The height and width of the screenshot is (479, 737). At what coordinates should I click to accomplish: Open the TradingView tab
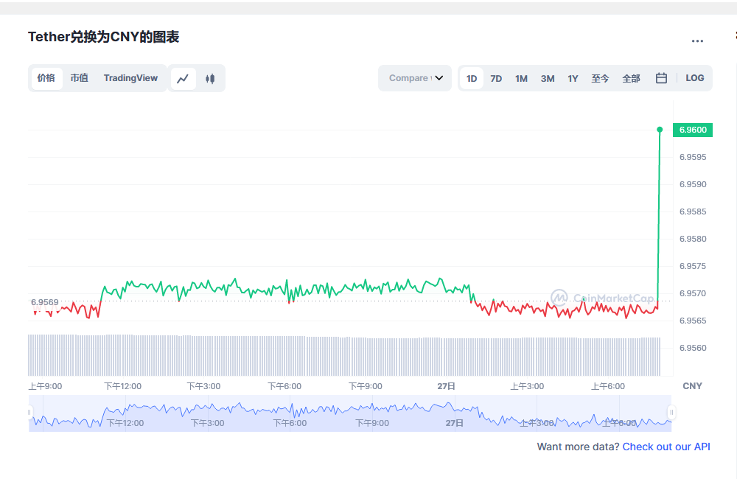(130, 78)
